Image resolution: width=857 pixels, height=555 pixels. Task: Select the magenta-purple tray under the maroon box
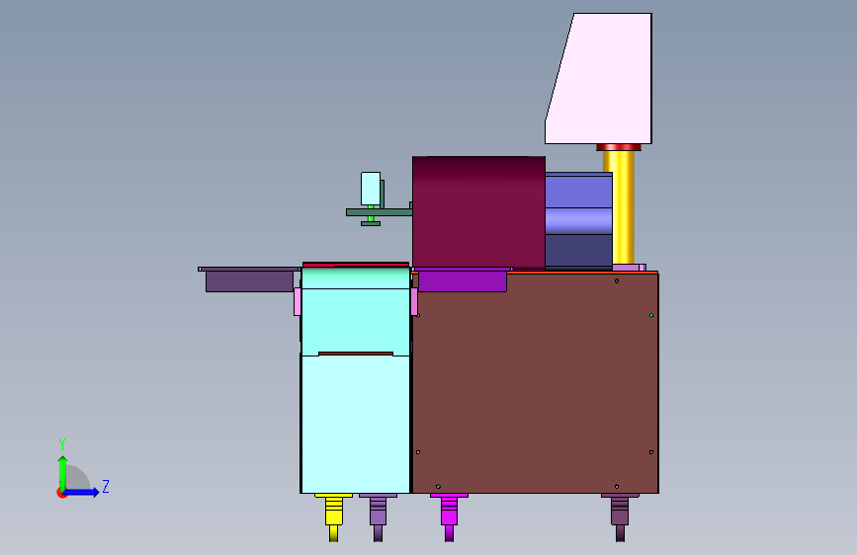(x=463, y=281)
